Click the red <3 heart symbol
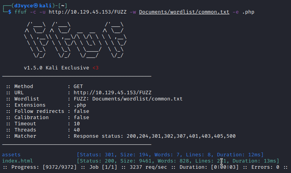Image resolution: width=291 pixels, height=173 pixels. click(96, 68)
